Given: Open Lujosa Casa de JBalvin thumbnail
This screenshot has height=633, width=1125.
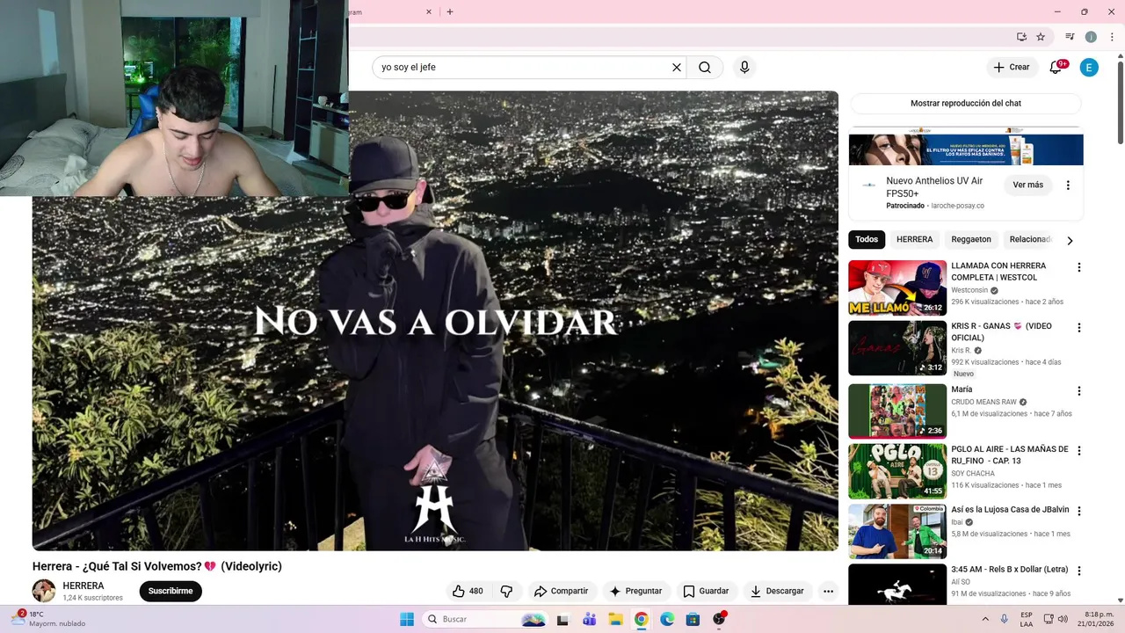Looking at the screenshot, I should 897,532.
